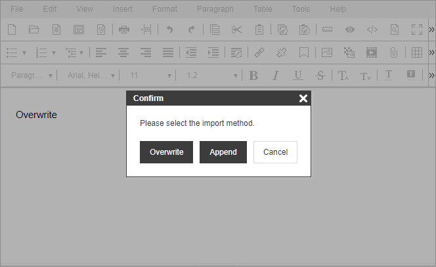Image resolution: width=436 pixels, height=267 pixels.
Task: Toggle Underline formatting
Action: coord(297,75)
